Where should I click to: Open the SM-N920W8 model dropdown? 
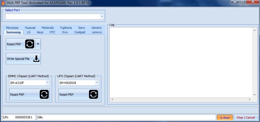[x=97, y=83]
